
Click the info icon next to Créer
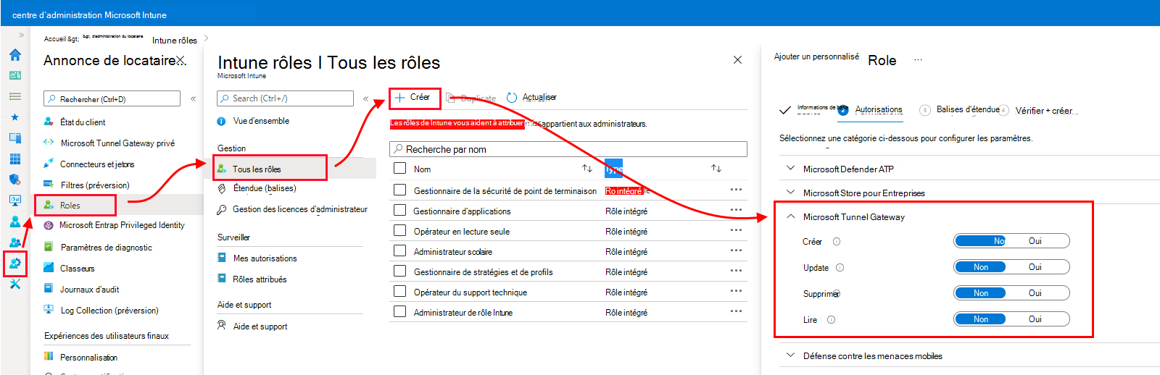(836, 242)
